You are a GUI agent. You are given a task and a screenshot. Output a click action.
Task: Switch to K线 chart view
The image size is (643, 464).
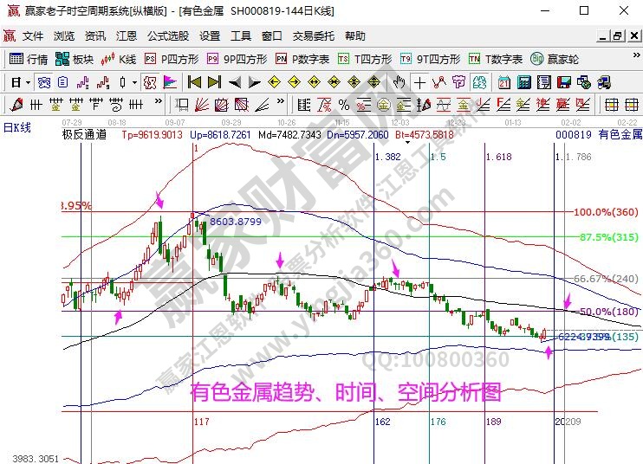coord(120,59)
